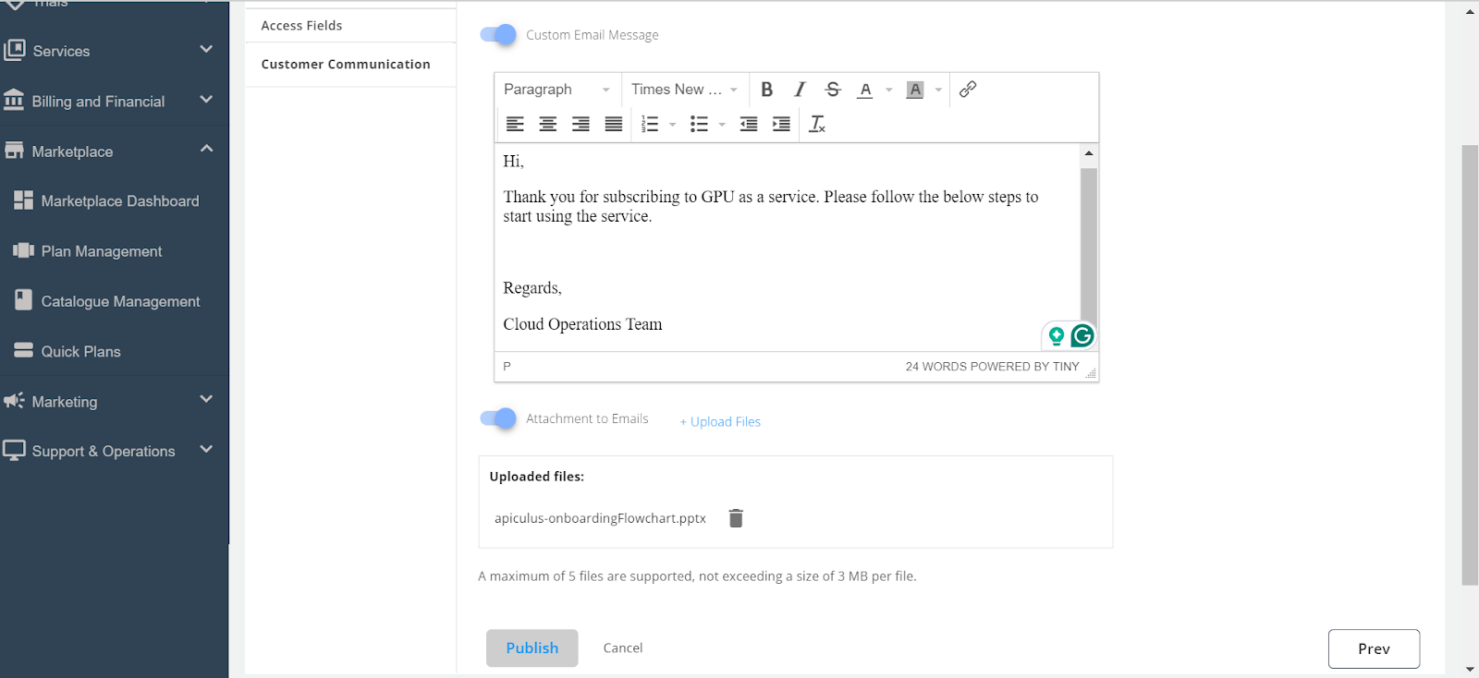The image size is (1479, 678).
Task: Open the background color picker arrow
Action: pos(938,90)
